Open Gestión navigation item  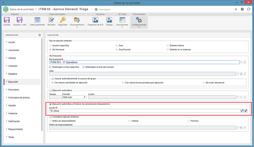(x=12, y=106)
